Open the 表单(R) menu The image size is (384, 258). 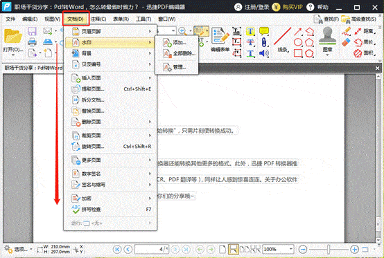pos(121,19)
